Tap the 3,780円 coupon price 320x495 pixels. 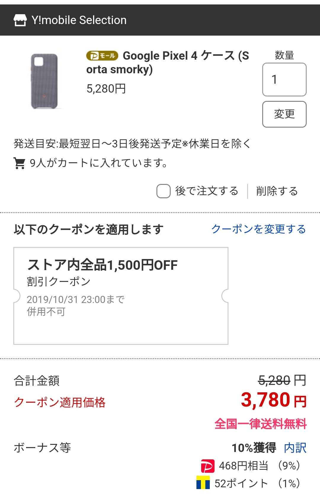point(274,400)
